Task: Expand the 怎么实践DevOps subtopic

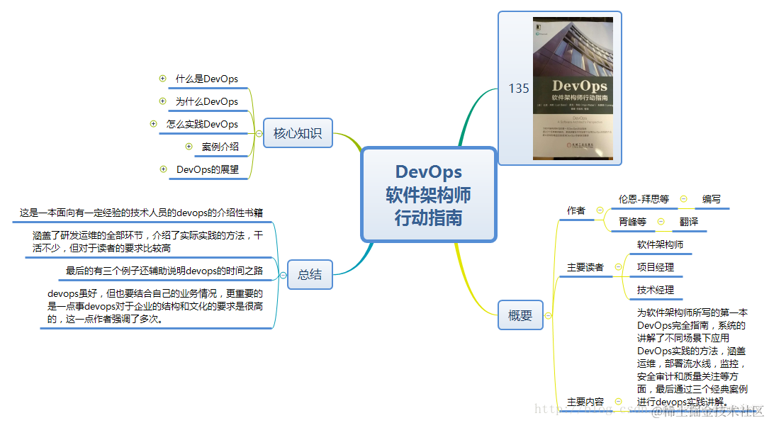Action: 153,123
